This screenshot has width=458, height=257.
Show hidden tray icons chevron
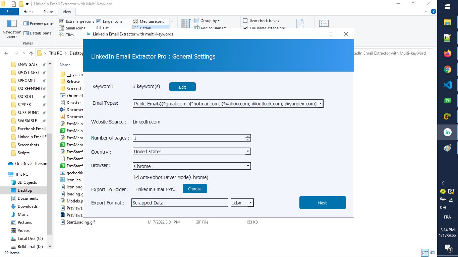tap(443, 183)
